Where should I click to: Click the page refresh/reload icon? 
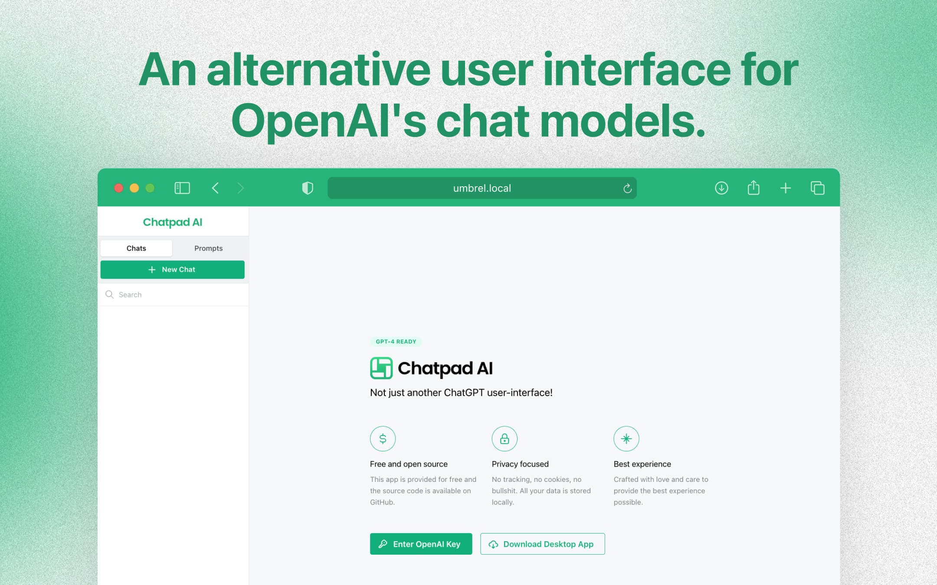627,188
